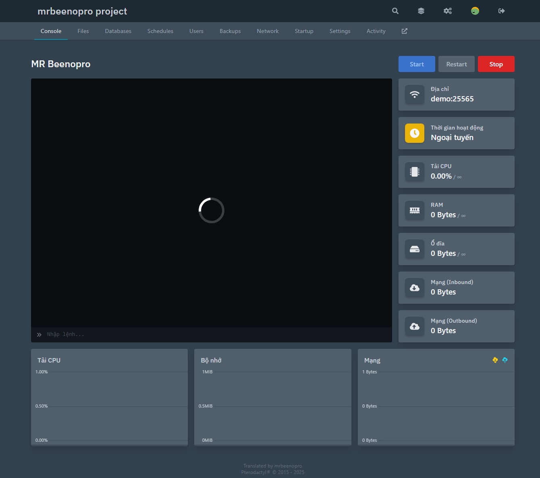
Task: Switch to the Files tab
Action: point(83,31)
